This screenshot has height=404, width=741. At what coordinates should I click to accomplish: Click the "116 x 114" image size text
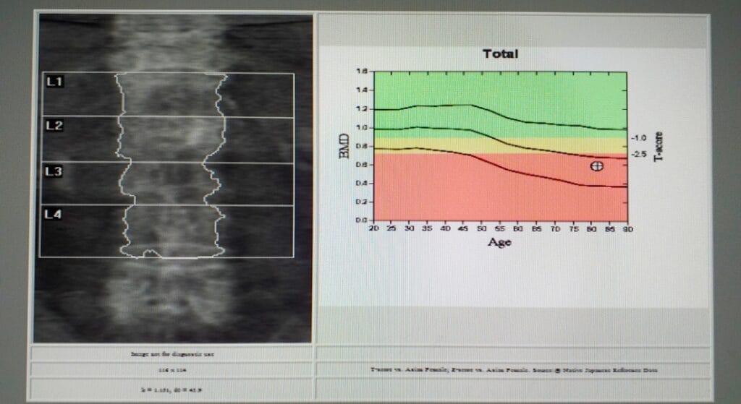(171, 369)
